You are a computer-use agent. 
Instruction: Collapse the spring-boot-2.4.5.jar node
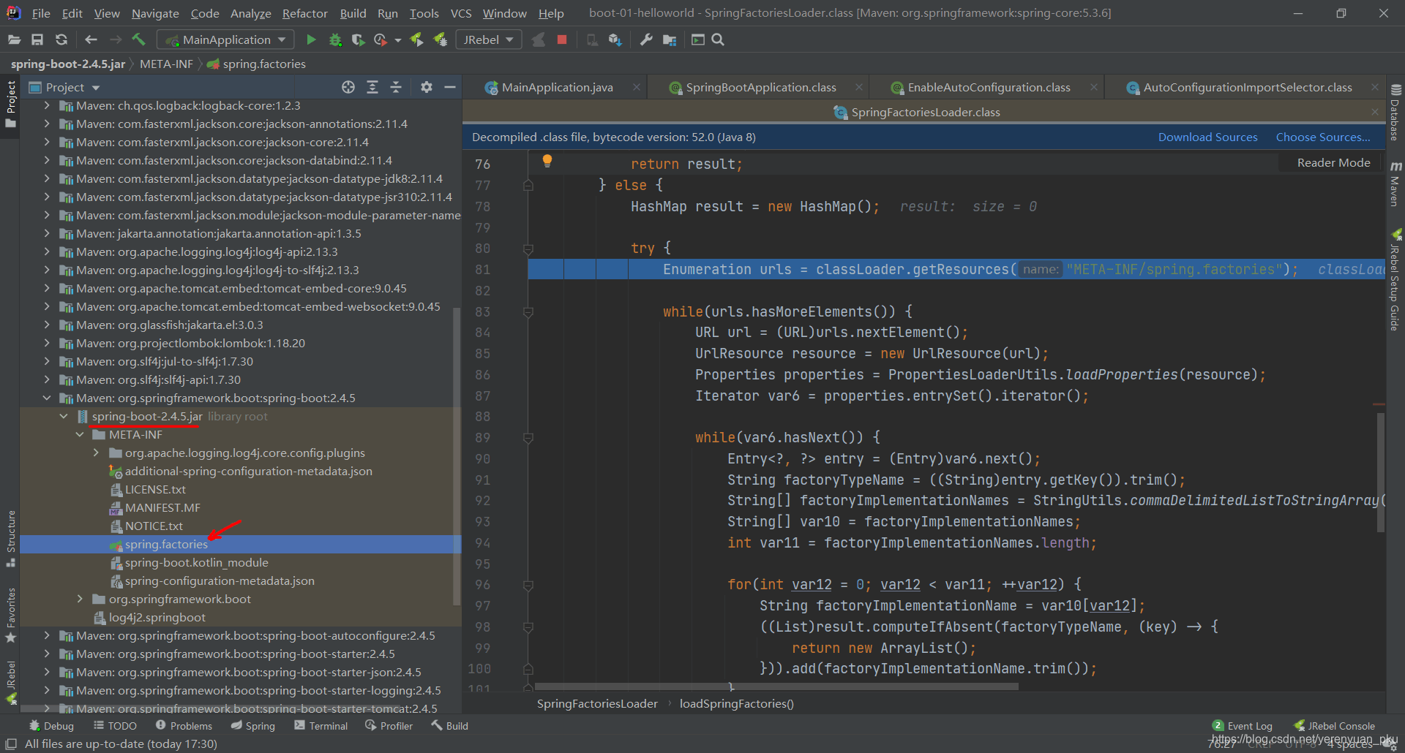(64, 416)
